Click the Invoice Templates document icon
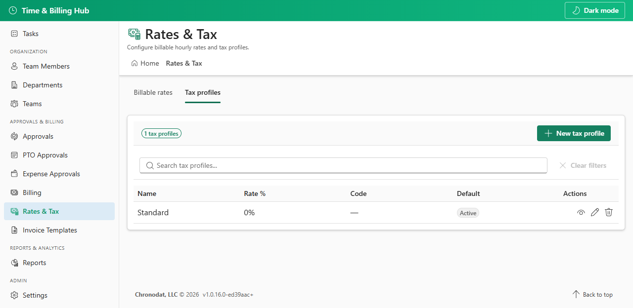Screen dimensions: 633x308 click(14, 230)
